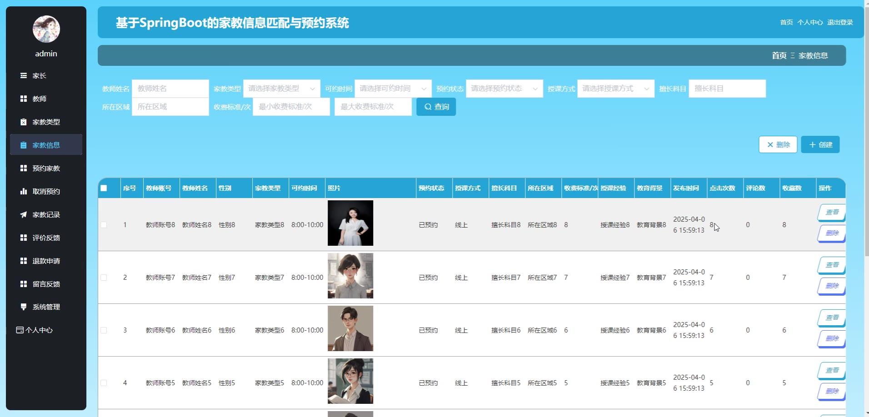The image size is (869, 417).
Task: Click the 查询 search button
Action: pos(436,107)
